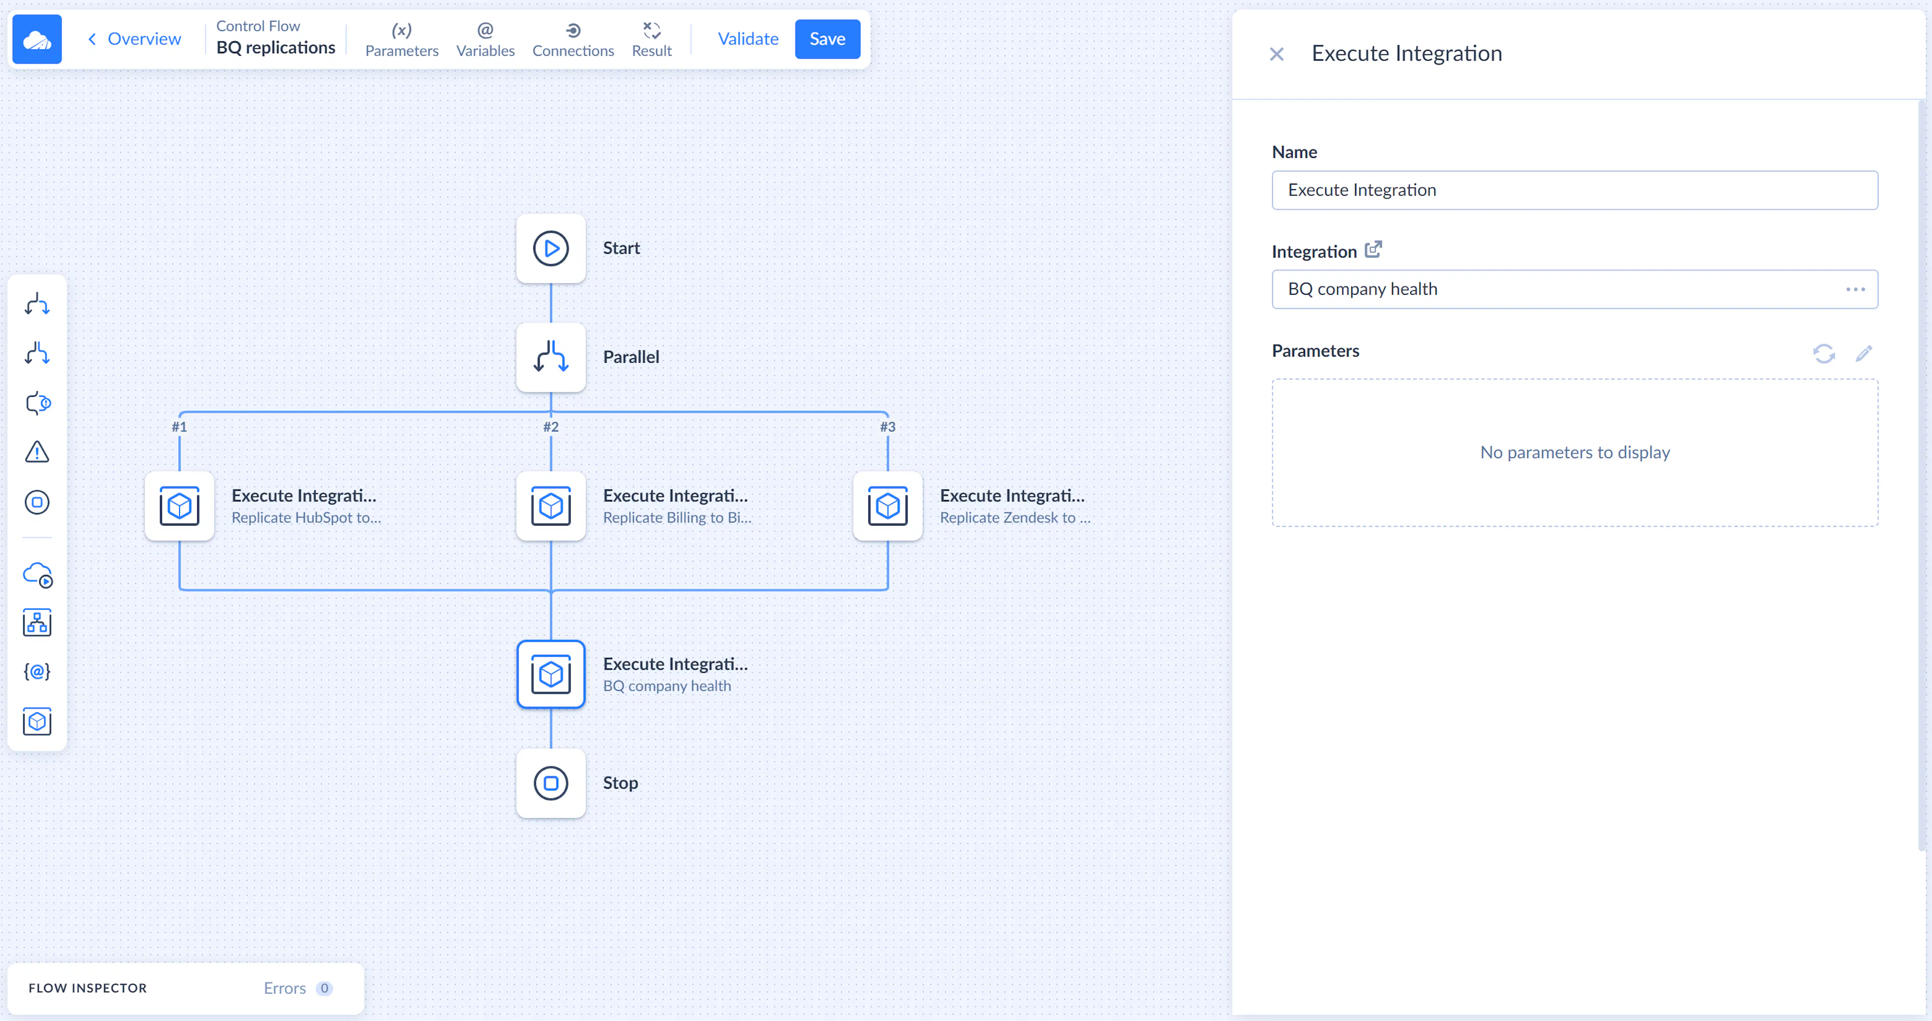The image size is (1932, 1021).
Task: Select the cloud action component in sidebar
Action: coord(37,574)
